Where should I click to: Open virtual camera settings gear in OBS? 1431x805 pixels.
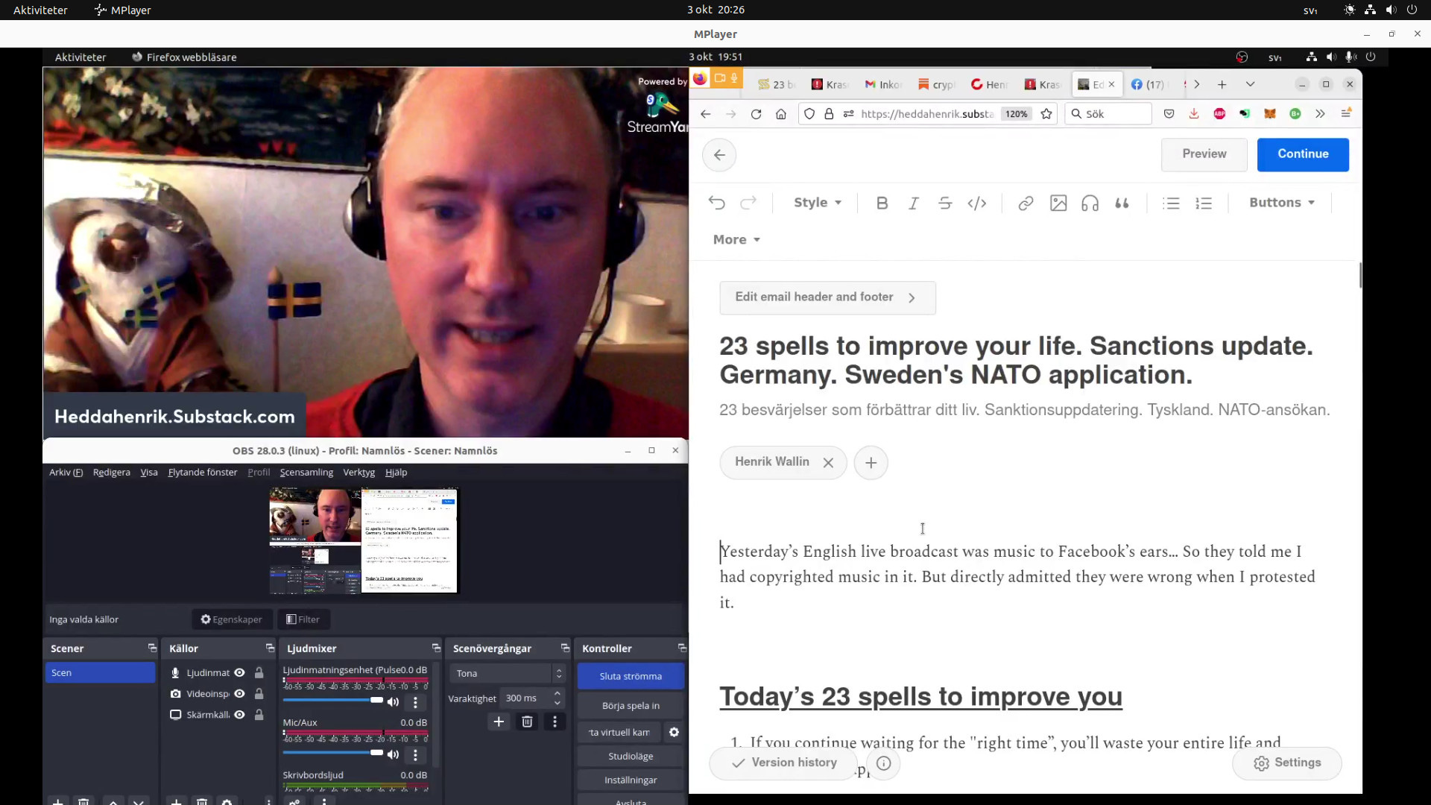(674, 733)
